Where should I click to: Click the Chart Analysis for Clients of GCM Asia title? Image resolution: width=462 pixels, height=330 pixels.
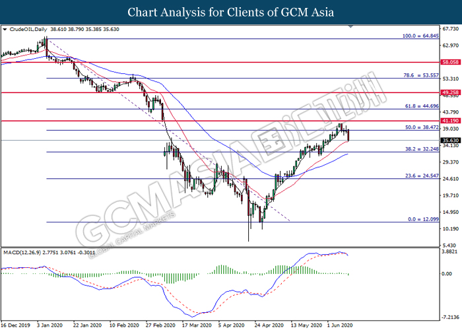(231, 12)
